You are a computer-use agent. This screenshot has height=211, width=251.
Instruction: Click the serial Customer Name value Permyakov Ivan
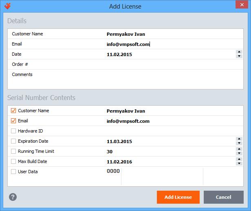click(126, 111)
